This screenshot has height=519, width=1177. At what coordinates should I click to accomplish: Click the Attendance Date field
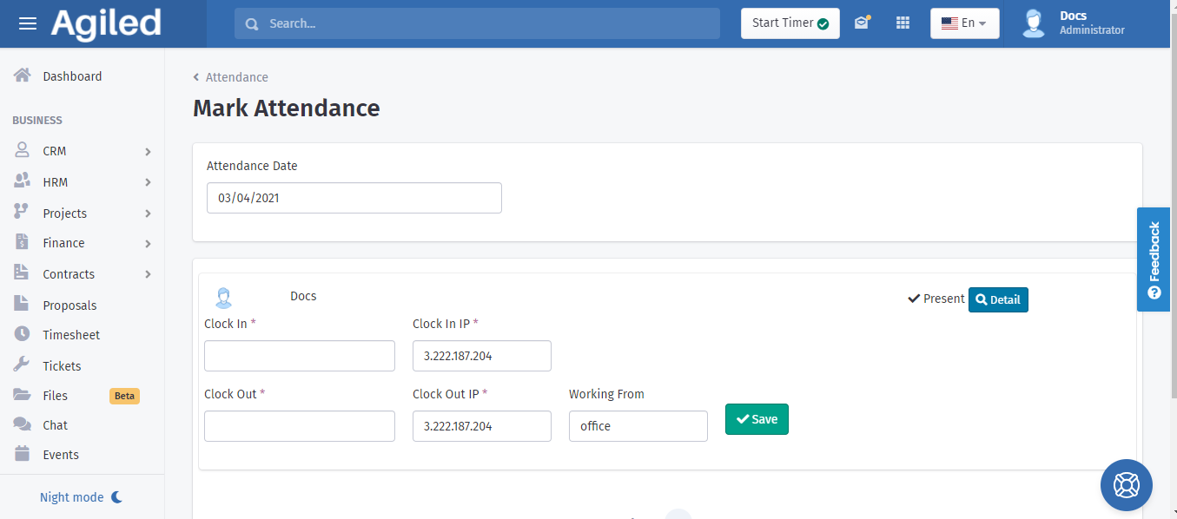coord(354,198)
